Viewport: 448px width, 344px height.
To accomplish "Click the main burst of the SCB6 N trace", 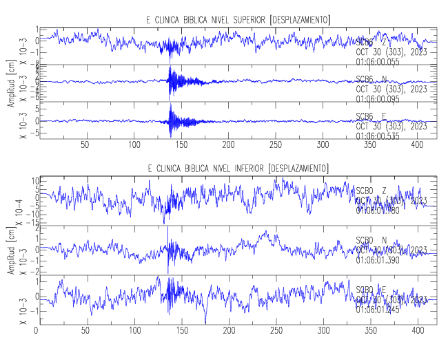I will (173, 82).
